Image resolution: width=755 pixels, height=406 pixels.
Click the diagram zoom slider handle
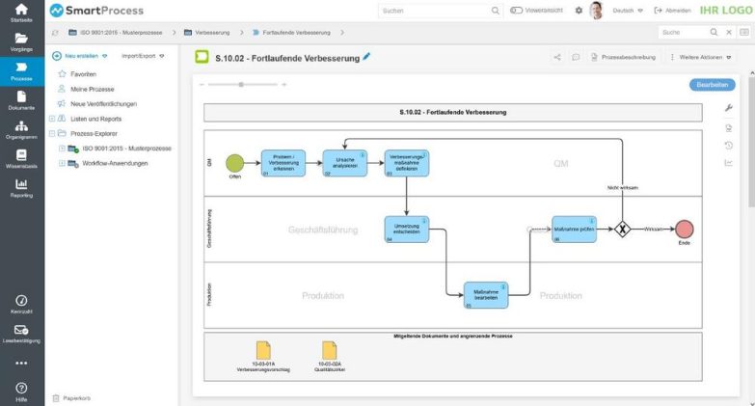point(241,85)
